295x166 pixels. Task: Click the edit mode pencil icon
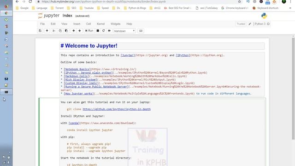point(250,24)
